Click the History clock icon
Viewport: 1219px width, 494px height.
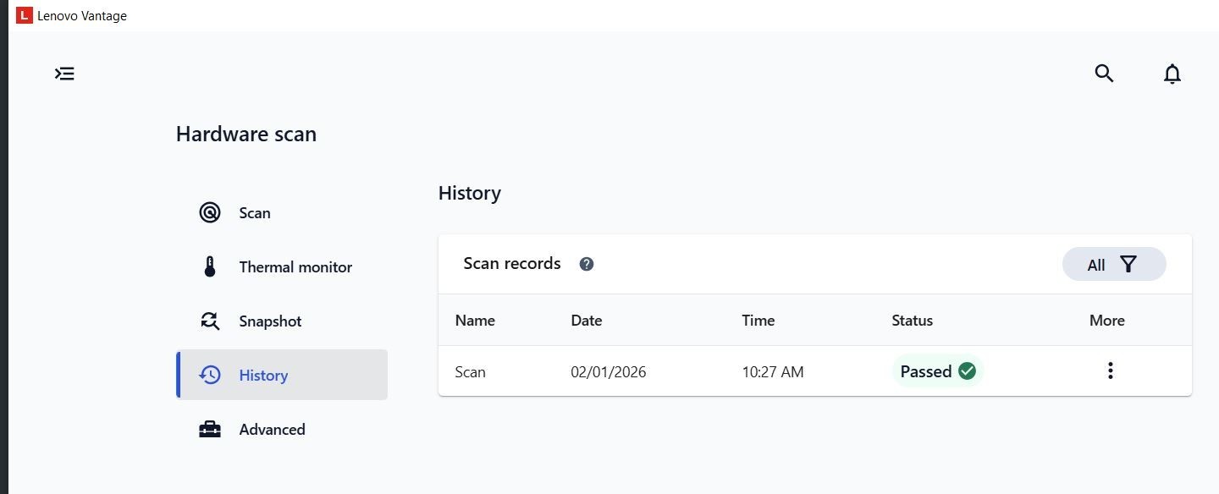pos(210,375)
